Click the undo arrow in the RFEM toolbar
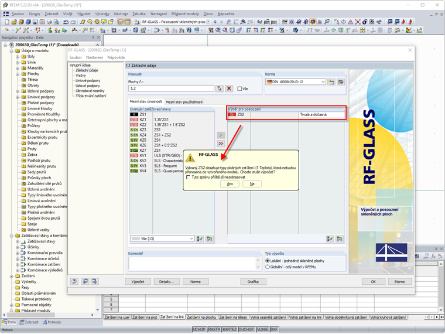The image size is (445, 334). (x=66, y=22)
